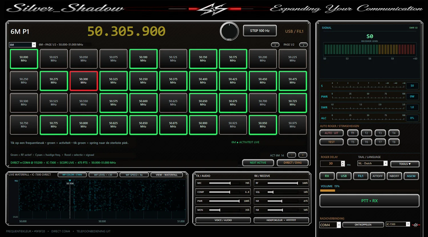Screen dimensions: 428x237
Task: Click the HOOFDKLEUR #FFFFFF color button
Action: [x=281, y=220]
